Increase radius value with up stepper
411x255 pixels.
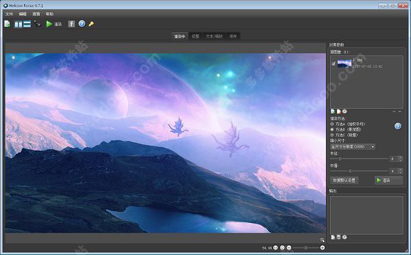tap(400, 157)
